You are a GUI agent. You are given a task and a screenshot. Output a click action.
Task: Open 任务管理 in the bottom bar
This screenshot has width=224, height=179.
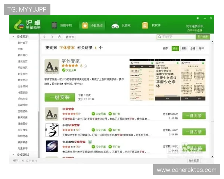point(193,161)
